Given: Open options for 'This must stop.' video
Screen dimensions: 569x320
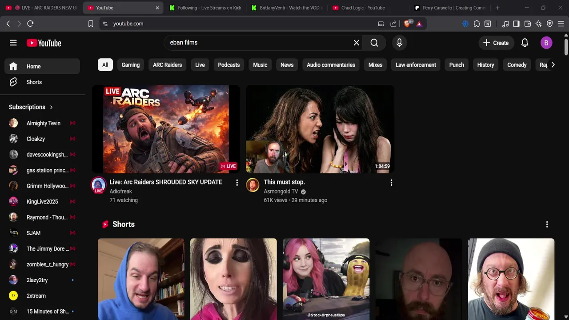Looking at the screenshot, I should [x=391, y=183].
